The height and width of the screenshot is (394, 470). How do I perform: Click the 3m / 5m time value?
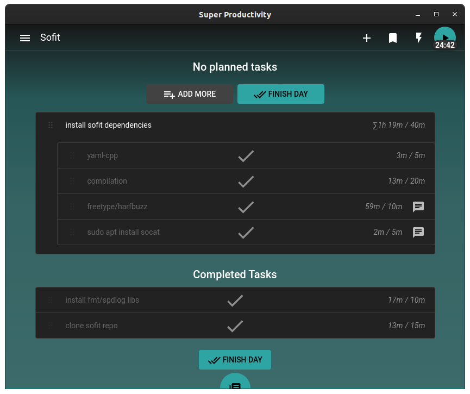click(411, 155)
